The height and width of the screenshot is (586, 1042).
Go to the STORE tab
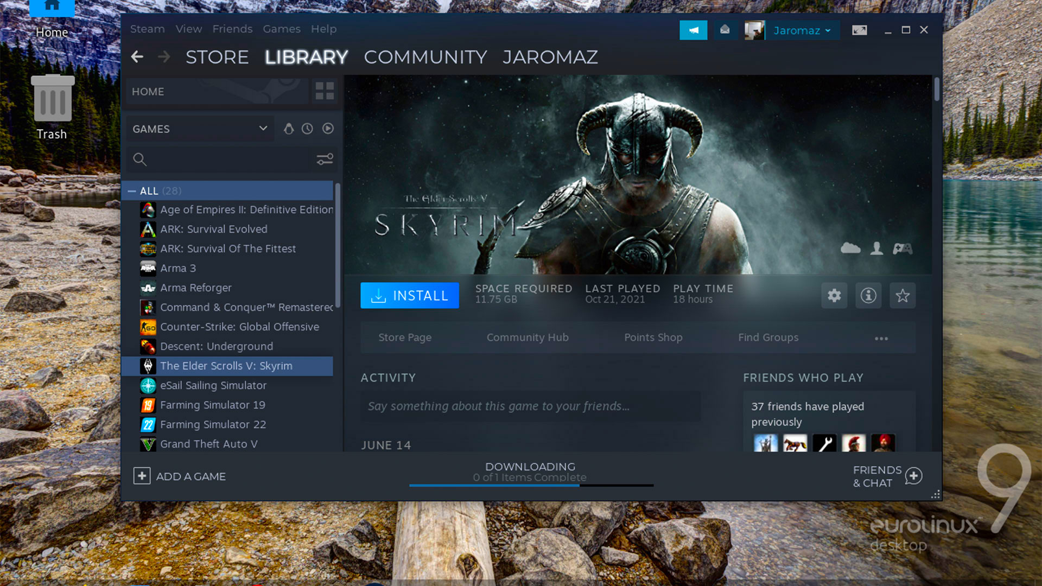(x=217, y=57)
